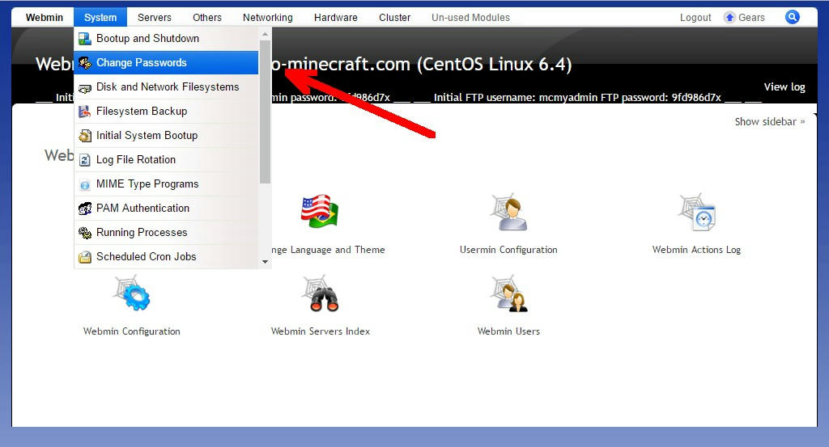This screenshot has height=447, width=829.
Task: Click the Gears up-arrow icon
Action: [x=729, y=18]
